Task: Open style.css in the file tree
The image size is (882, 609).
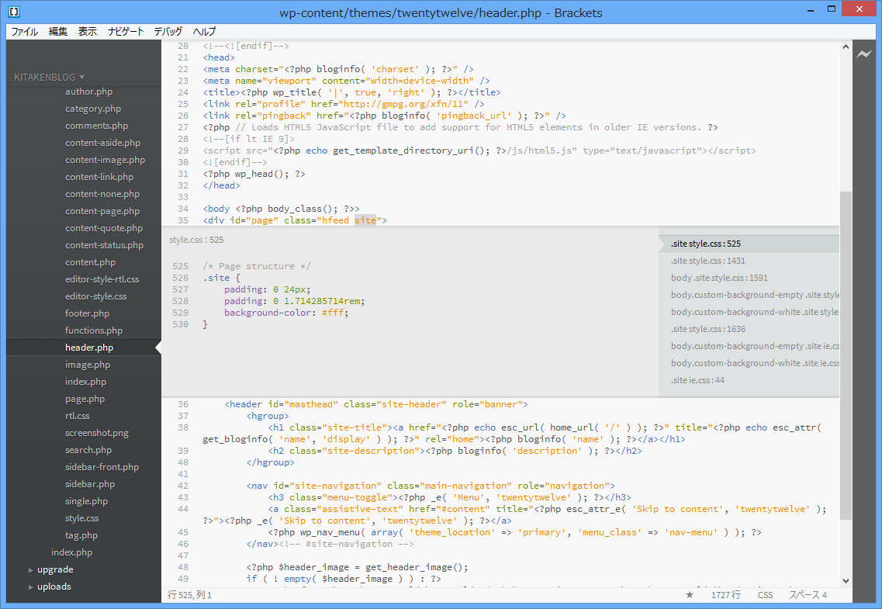Action: [x=81, y=518]
